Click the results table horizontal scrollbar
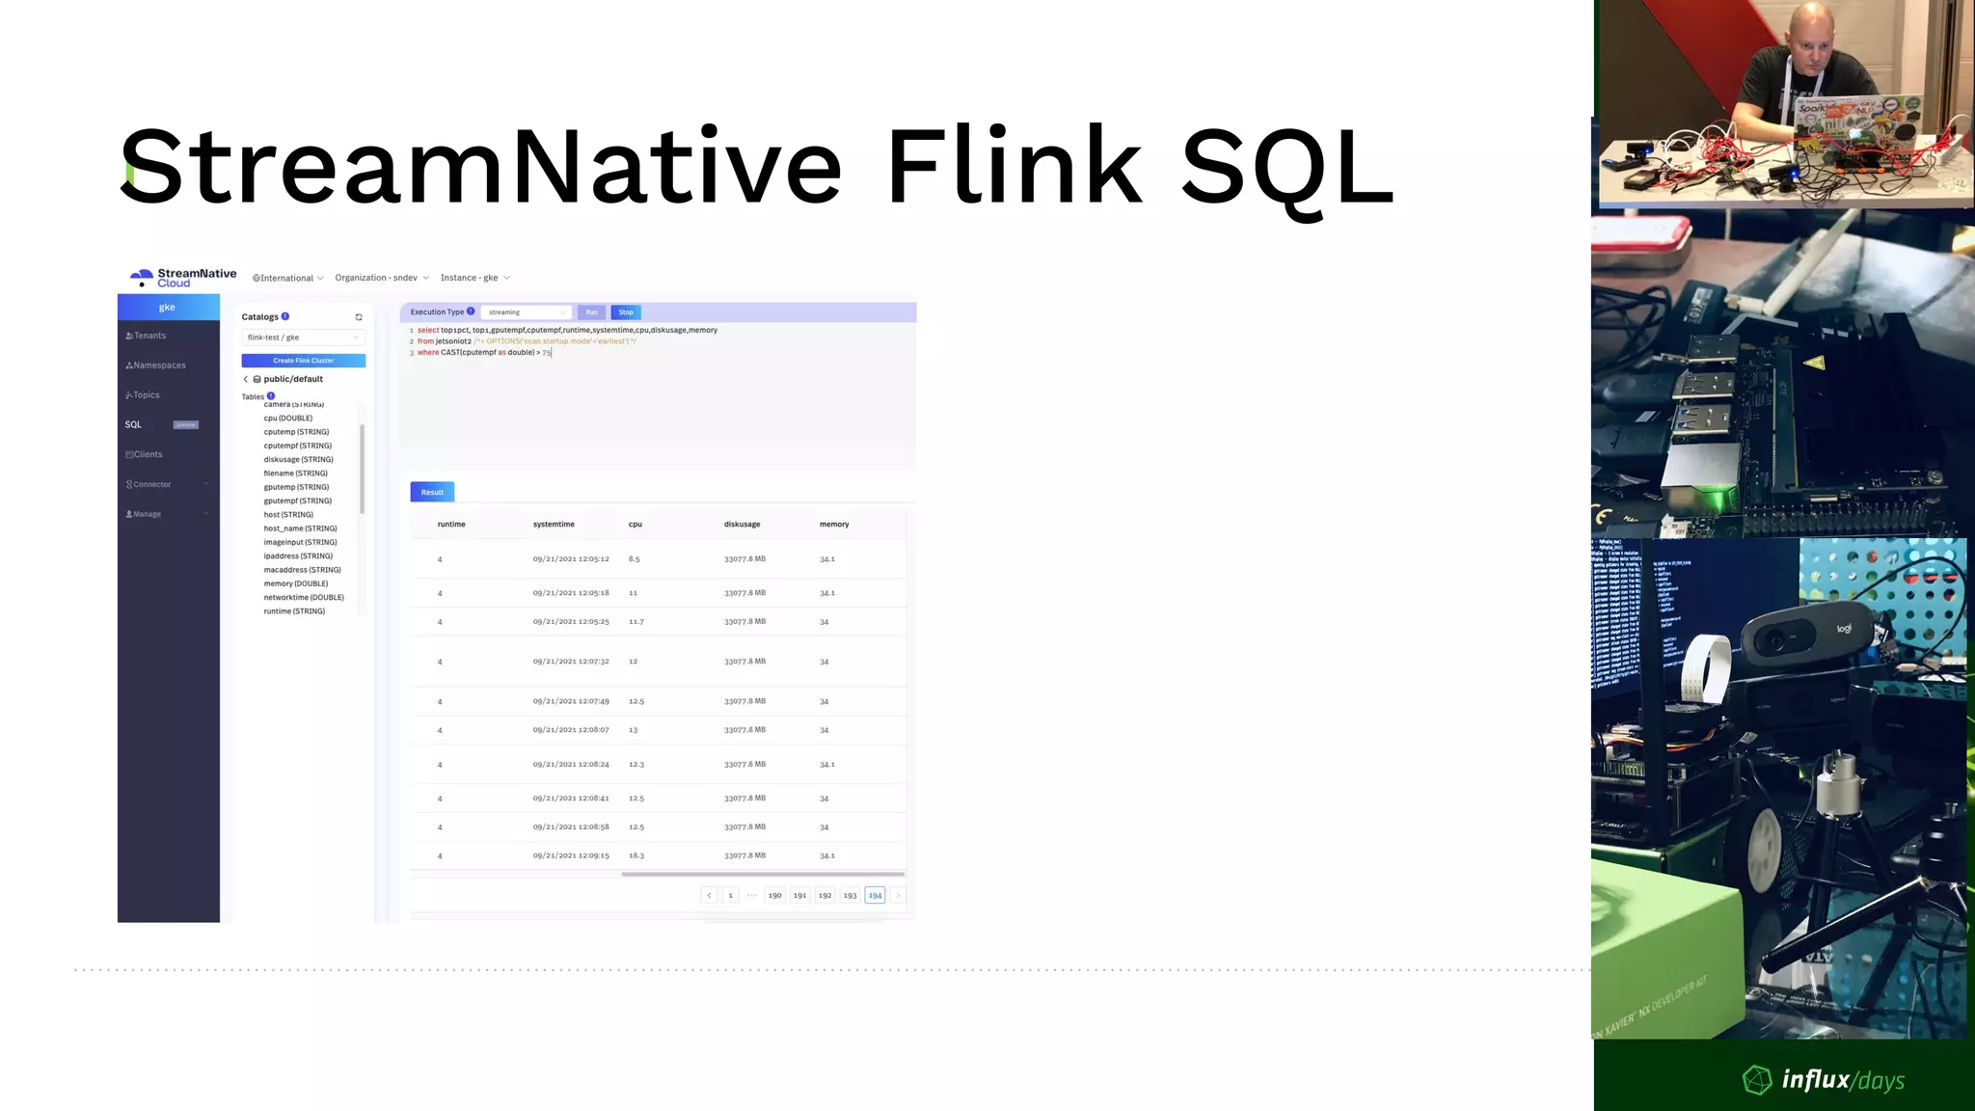The image size is (1975, 1111). coord(763,874)
